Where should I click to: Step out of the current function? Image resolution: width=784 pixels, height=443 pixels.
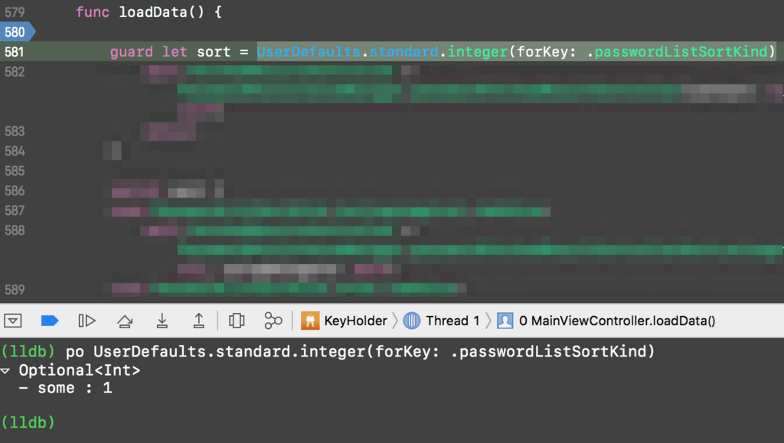click(198, 321)
